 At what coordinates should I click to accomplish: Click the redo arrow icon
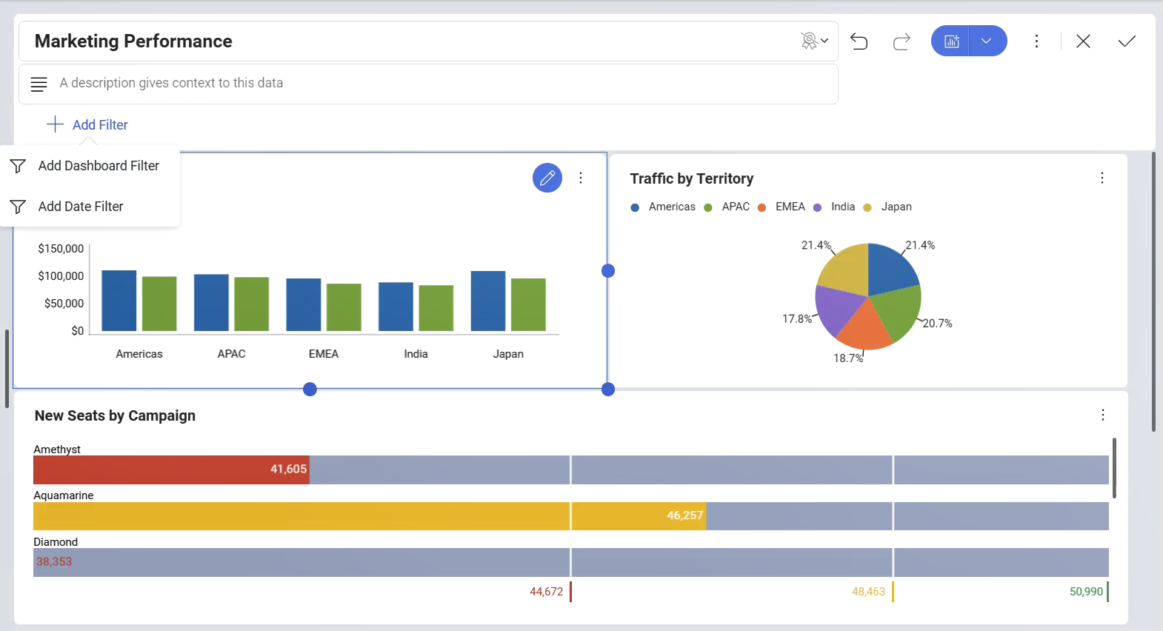tap(902, 41)
